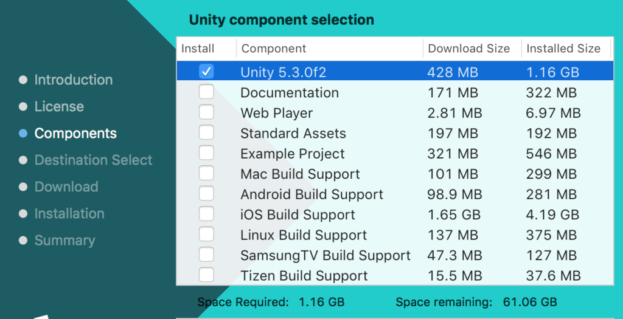The width and height of the screenshot is (623, 319).
Task: Select the Android Build Support row label
Action: [x=311, y=194]
